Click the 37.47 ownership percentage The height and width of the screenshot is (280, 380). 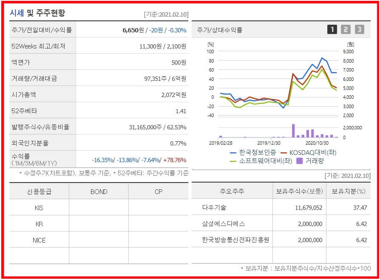(x=360, y=208)
